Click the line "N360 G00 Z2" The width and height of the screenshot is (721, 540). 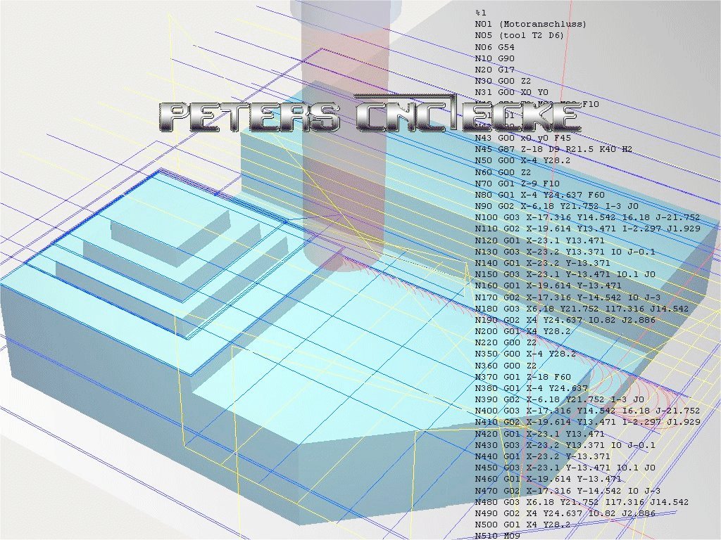tap(506, 366)
